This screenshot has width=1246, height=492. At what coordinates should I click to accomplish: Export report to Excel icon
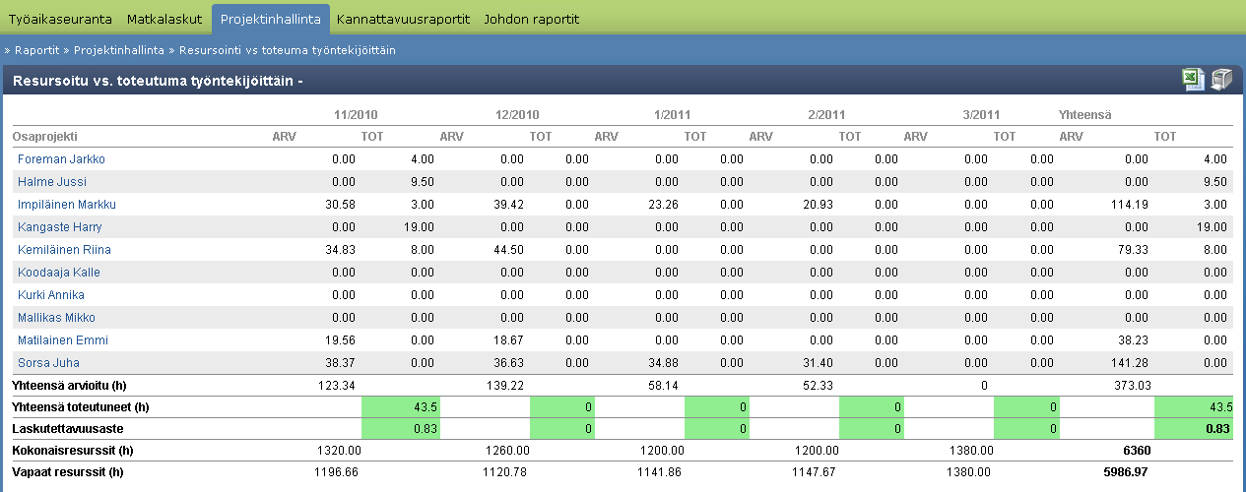(x=1193, y=81)
